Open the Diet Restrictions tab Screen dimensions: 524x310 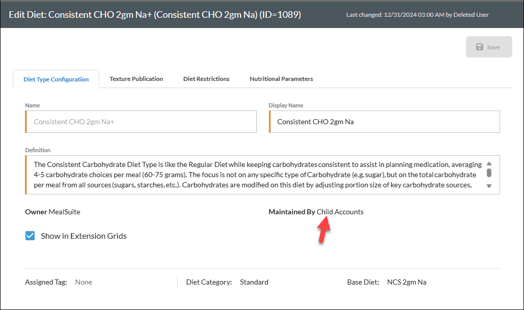[x=206, y=79]
